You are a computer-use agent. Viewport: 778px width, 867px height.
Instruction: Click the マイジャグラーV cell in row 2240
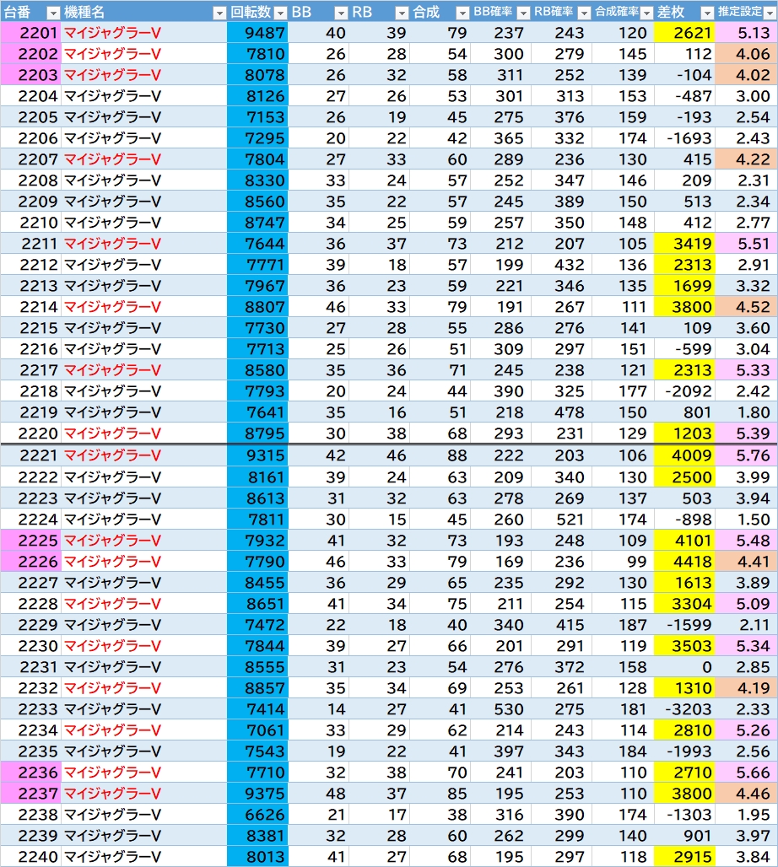point(144,857)
